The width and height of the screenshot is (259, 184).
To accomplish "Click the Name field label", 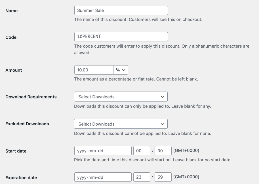I will (12, 11).
